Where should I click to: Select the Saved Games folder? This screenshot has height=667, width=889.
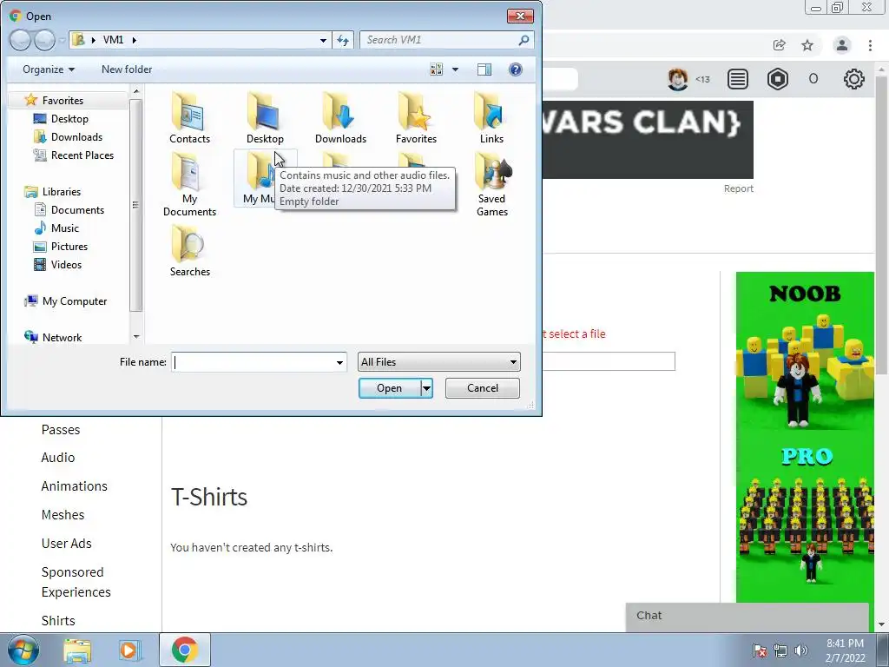(491, 184)
